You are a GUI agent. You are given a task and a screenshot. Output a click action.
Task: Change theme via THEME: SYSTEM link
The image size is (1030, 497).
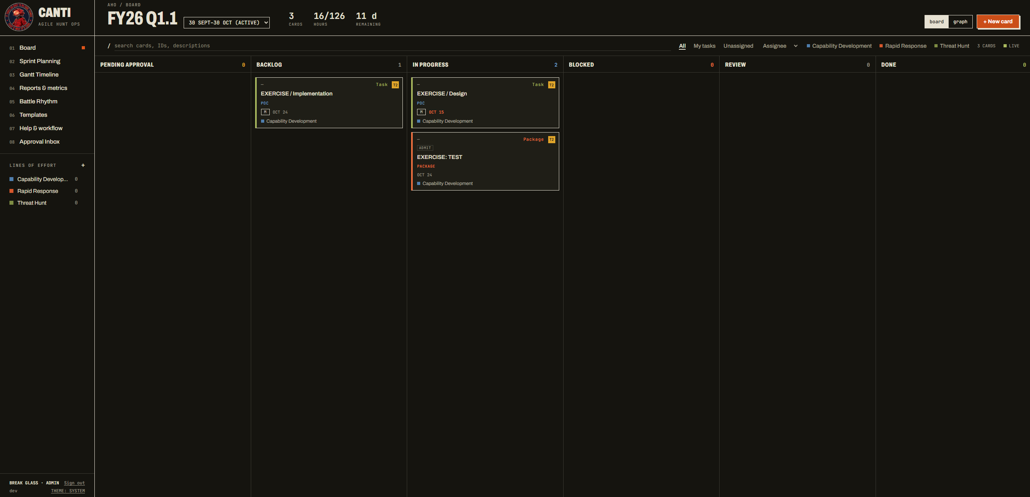(x=68, y=491)
